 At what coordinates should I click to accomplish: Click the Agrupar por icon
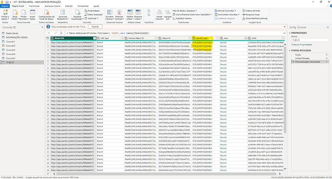click(168, 13)
